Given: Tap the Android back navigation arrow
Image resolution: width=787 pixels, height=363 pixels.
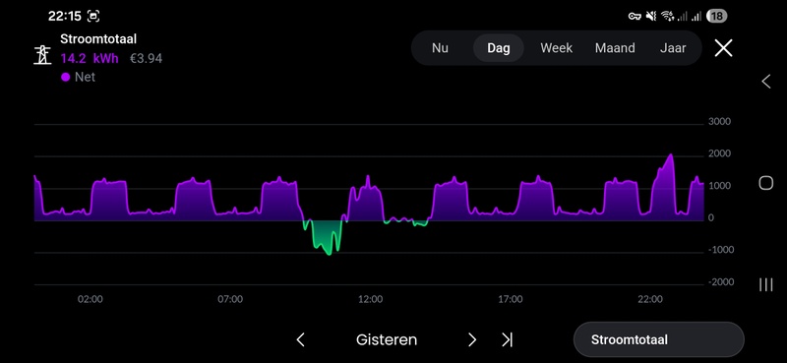Looking at the screenshot, I should coord(766,82).
